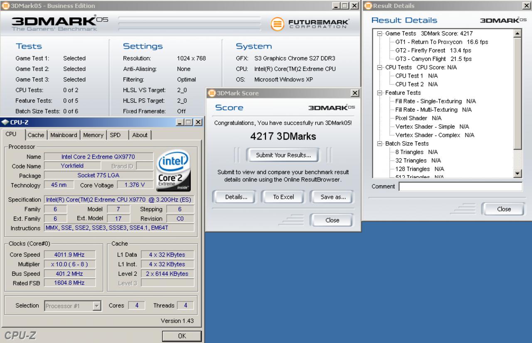Click the CPU-Z title bar icon
Image resolution: width=532 pixels, height=343 pixels.
point(5,122)
